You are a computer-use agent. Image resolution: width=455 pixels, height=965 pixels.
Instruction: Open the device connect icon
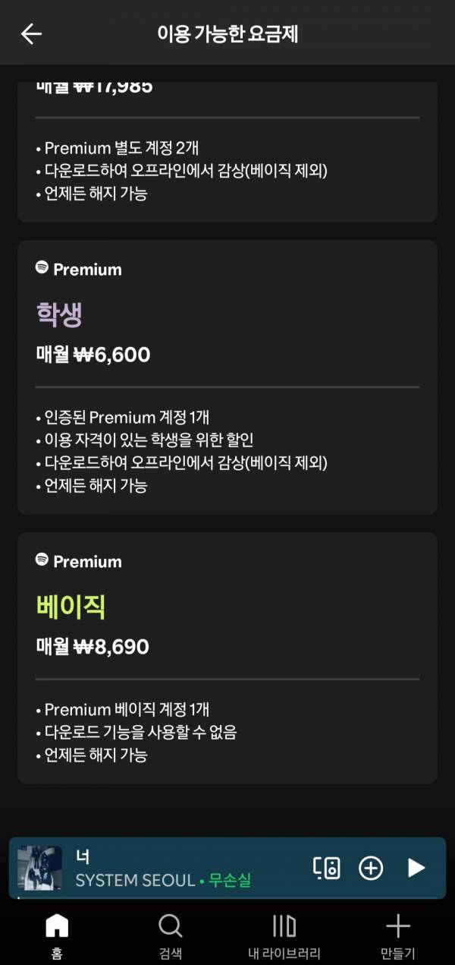click(326, 868)
